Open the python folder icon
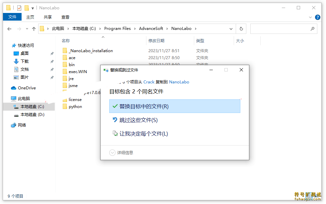Image resolution: width=326 pixels, height=204 pixels. click(65, 107)
